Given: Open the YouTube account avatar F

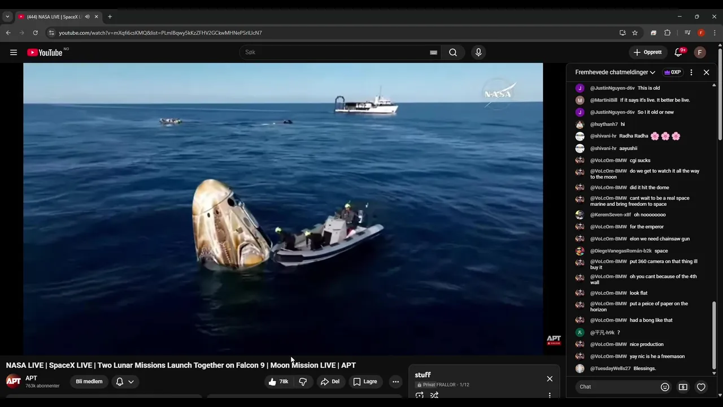Looking at the screenshot, I should click(700, 53).
